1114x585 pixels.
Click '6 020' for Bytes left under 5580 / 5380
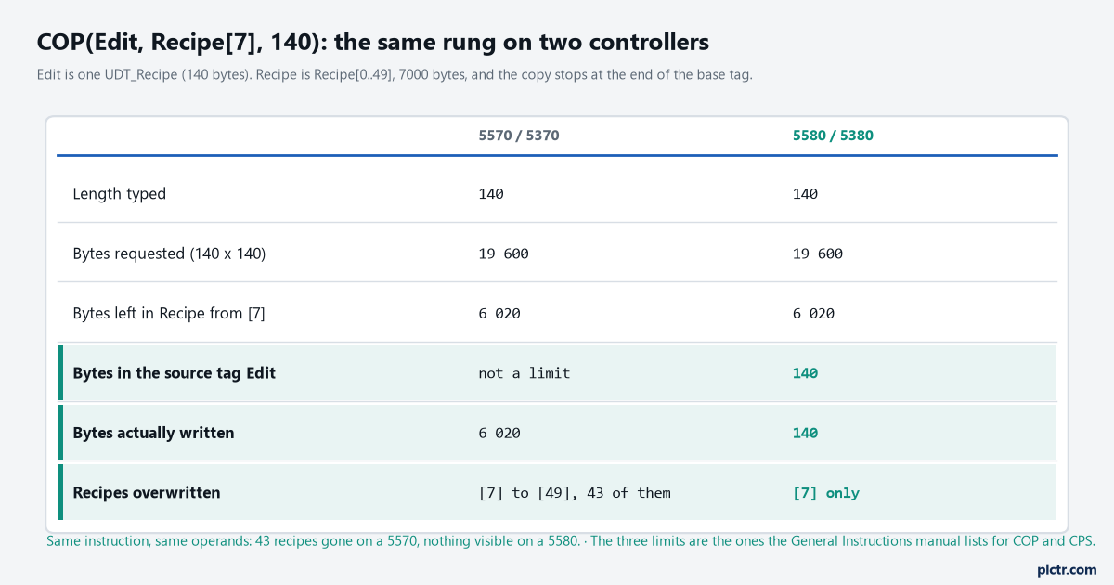pos(813,314)
